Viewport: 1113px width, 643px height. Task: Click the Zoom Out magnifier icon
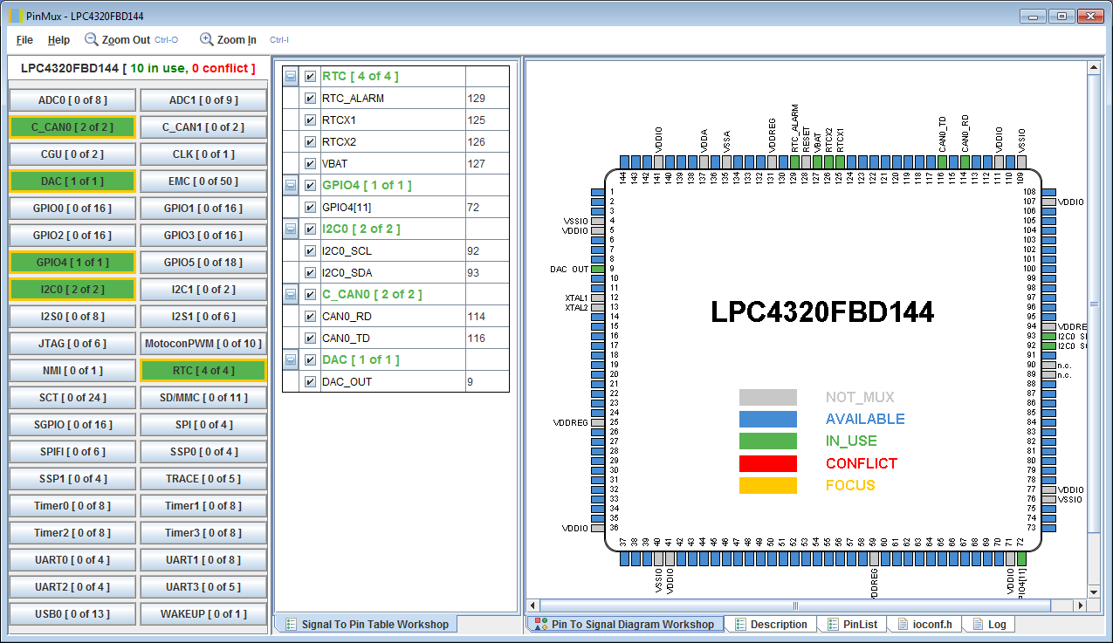click(92, 39)
